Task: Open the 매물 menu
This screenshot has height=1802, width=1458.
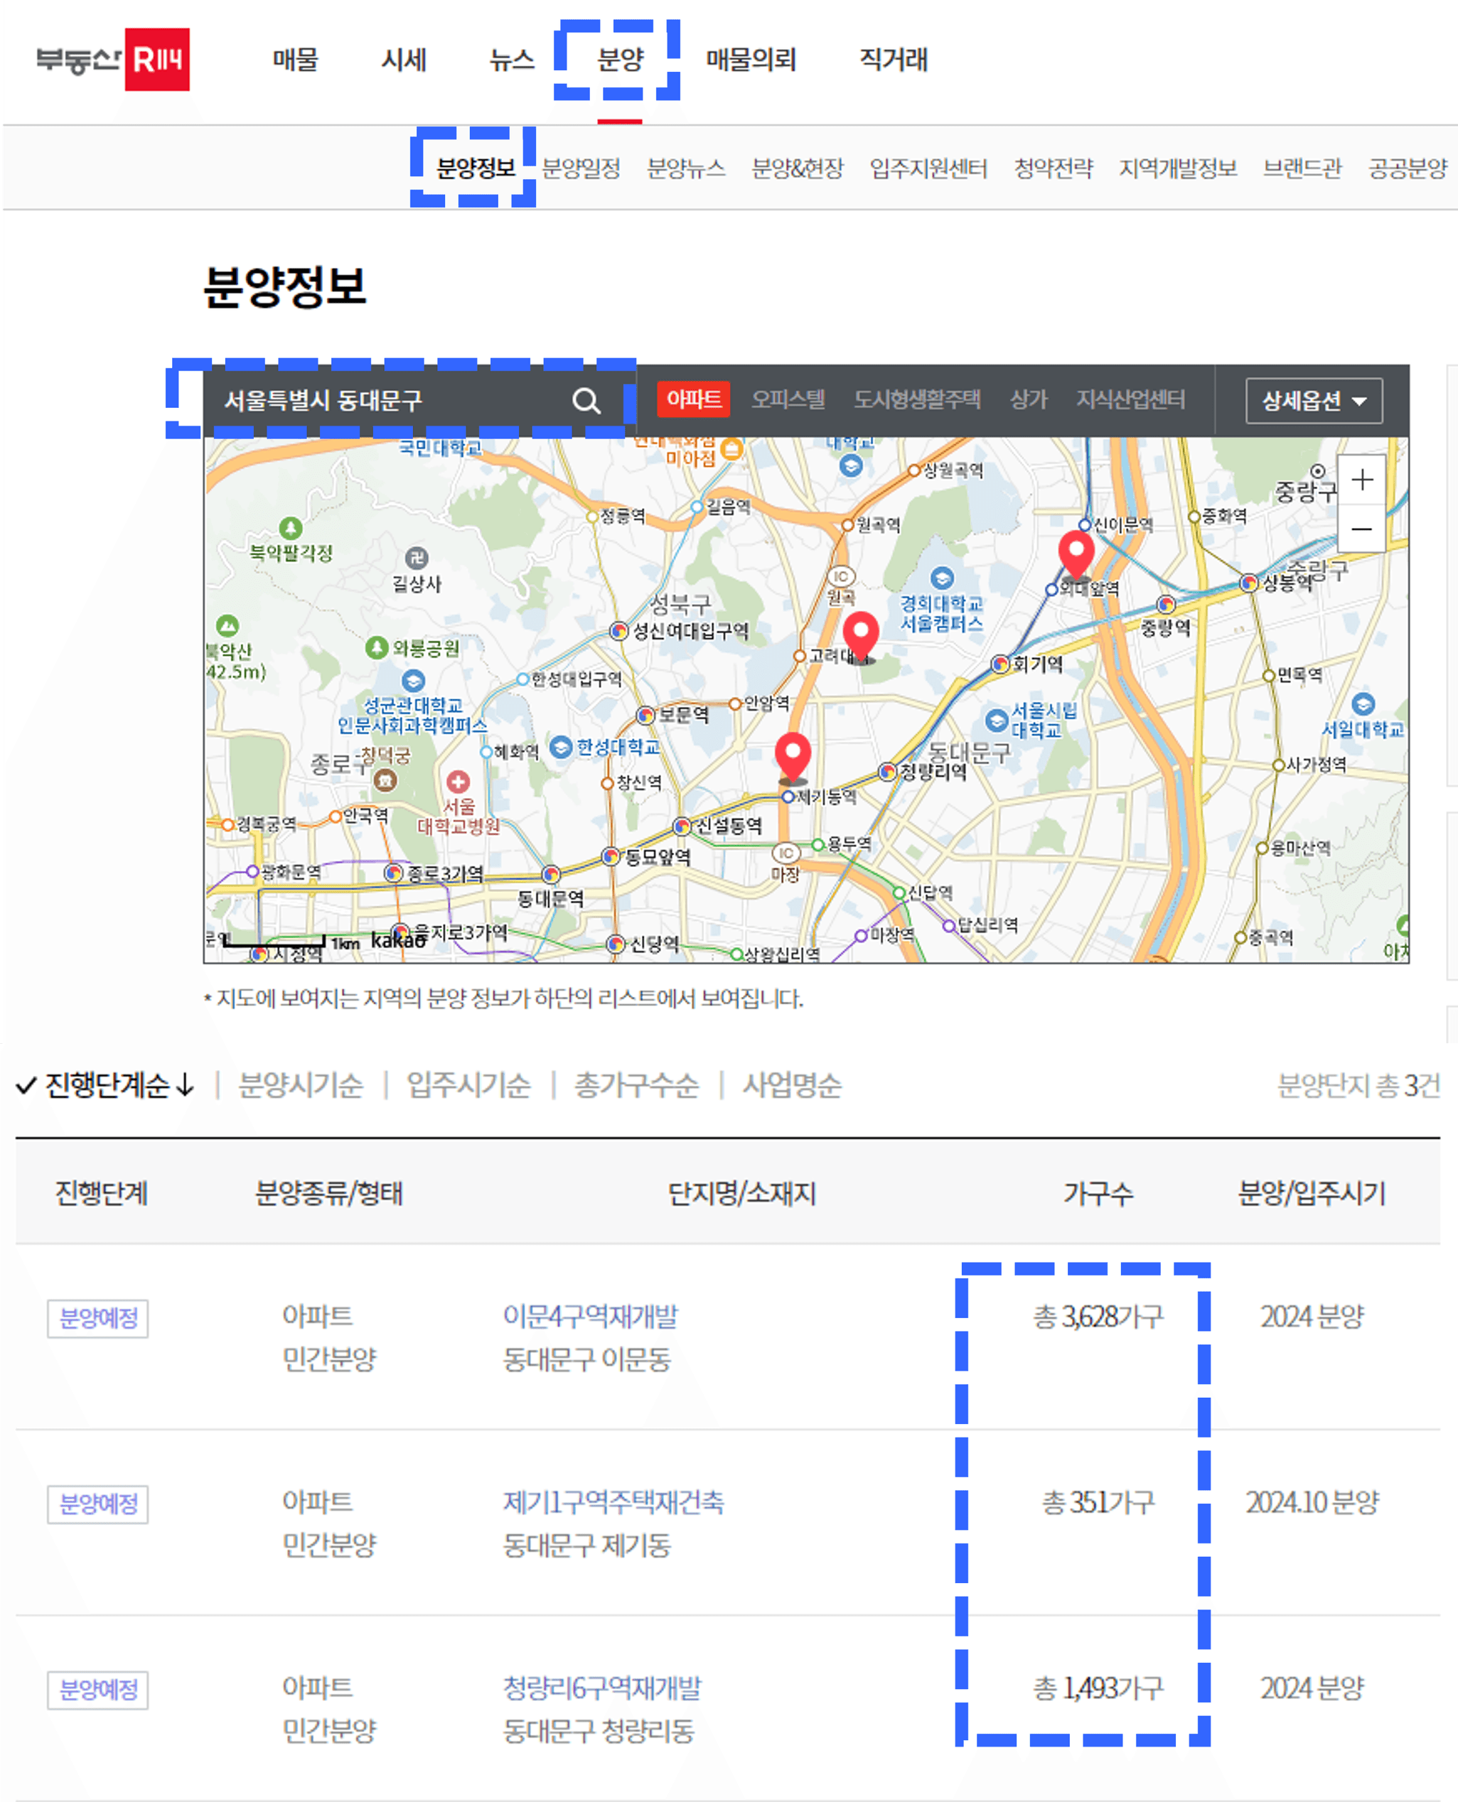Action: click(x=296, y=60)
